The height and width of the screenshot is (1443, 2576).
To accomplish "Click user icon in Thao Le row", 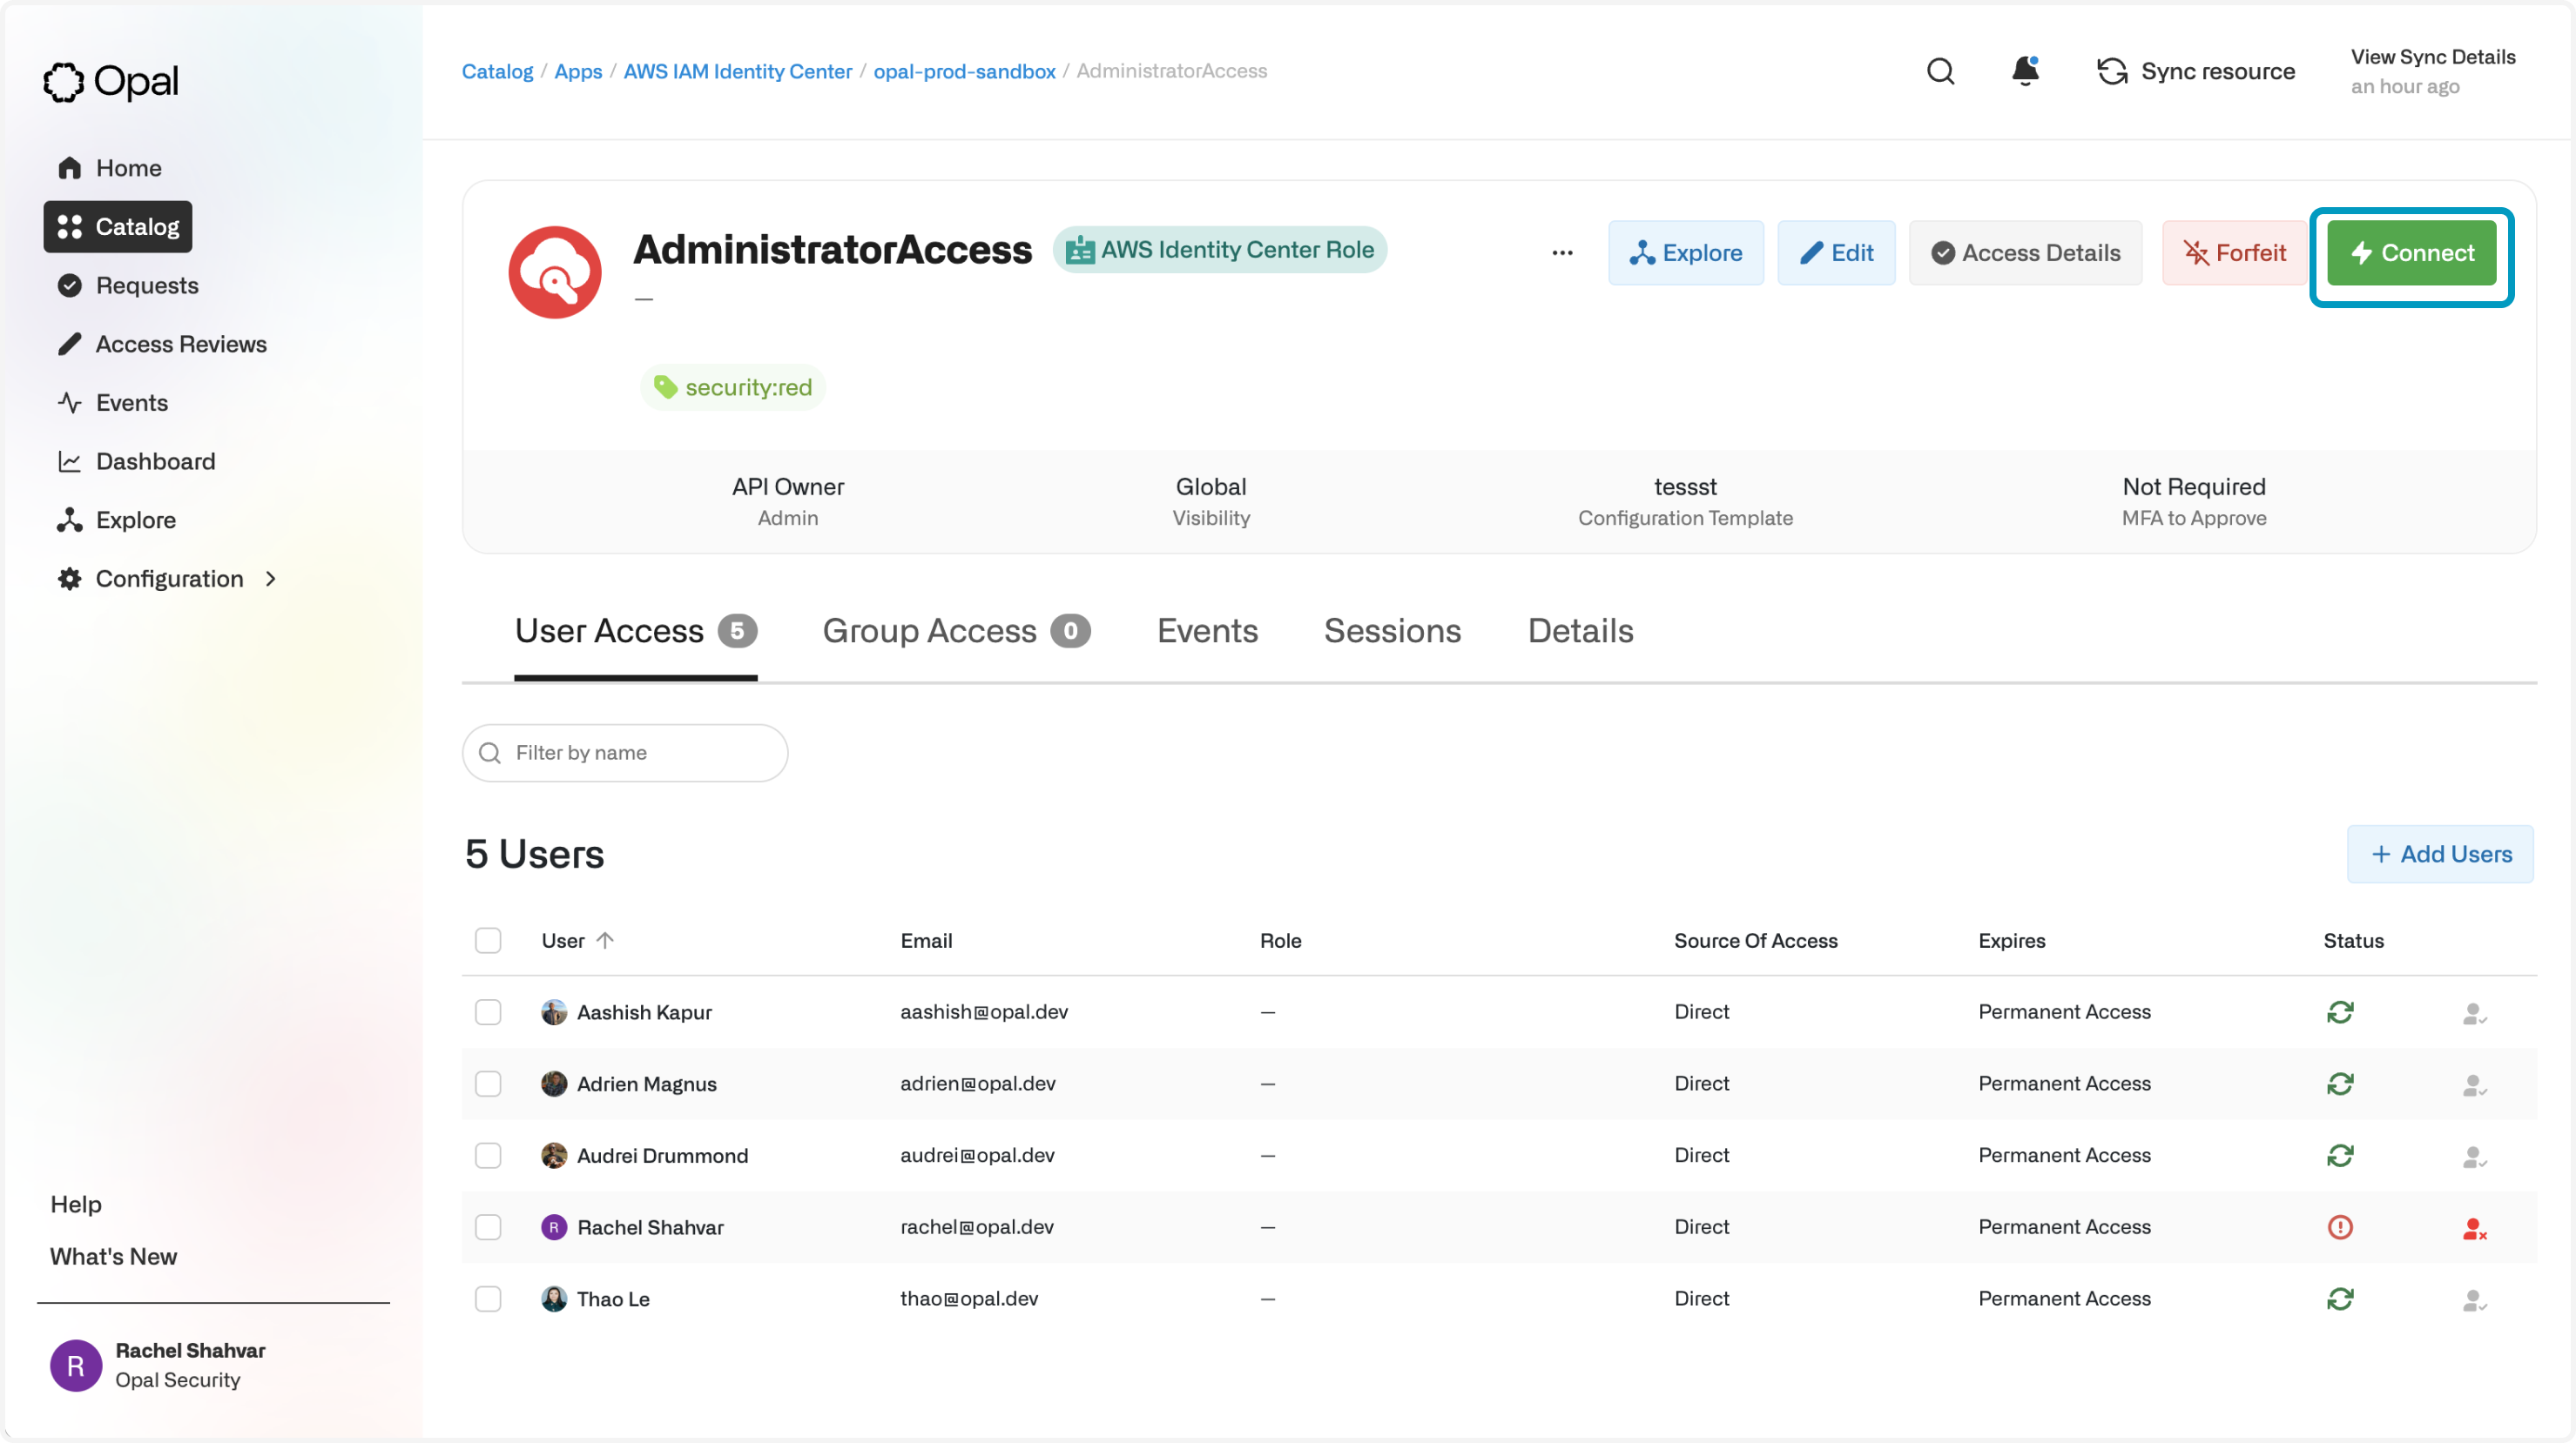I will 2474,1301.
